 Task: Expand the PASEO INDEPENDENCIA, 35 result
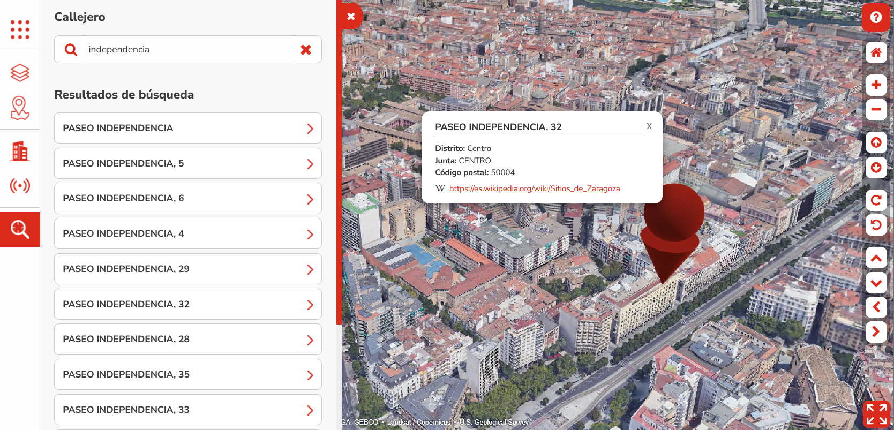(187, 374)
